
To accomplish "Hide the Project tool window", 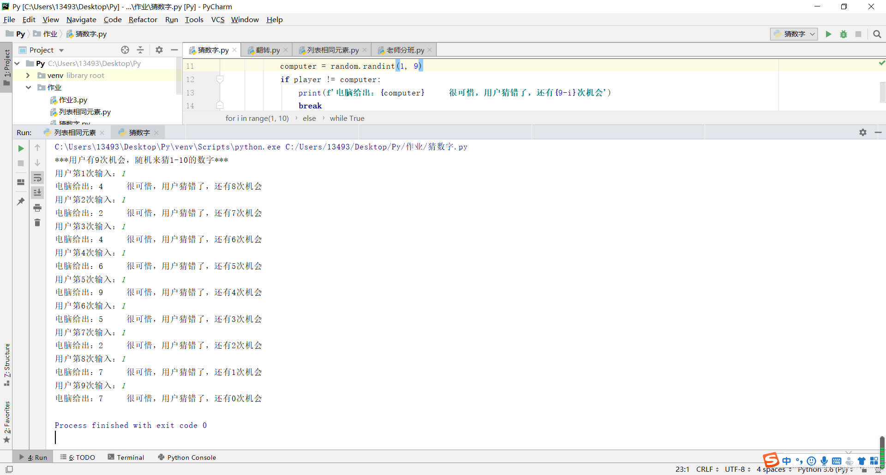I will pos(174,50).
